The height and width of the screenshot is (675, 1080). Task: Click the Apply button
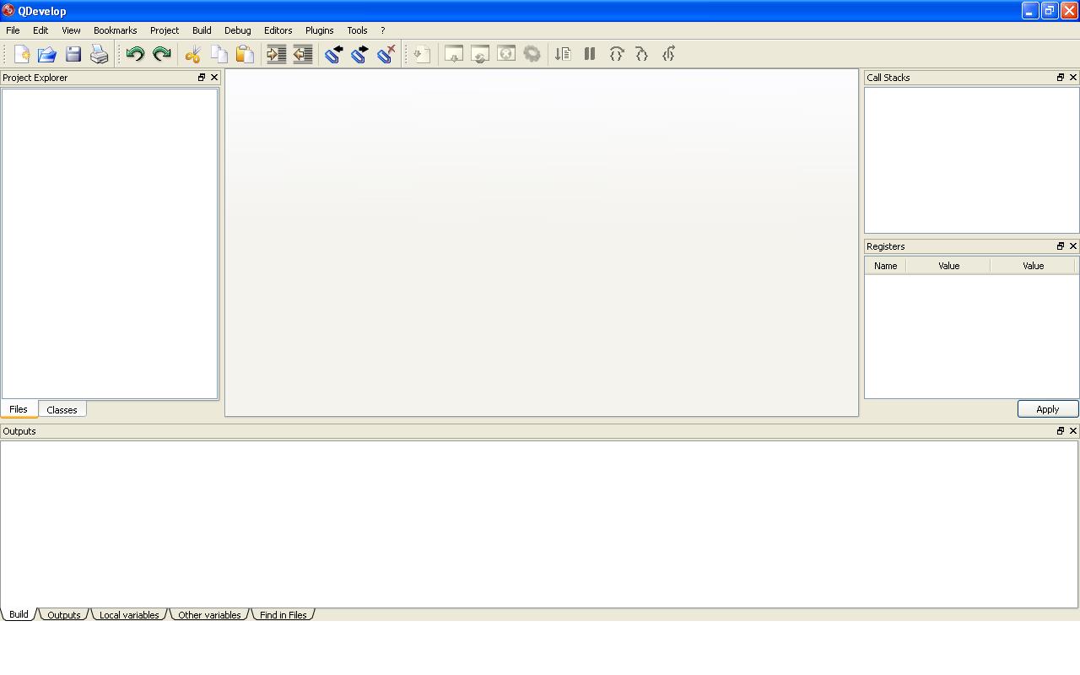click(1048, 409)
